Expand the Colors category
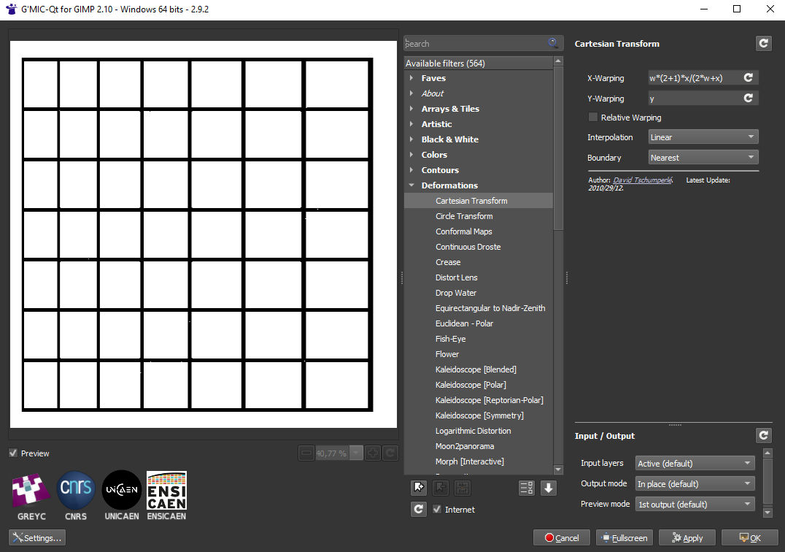Viewport: 785px width, 552px height. pyautogui.click(x=411, y=154)
